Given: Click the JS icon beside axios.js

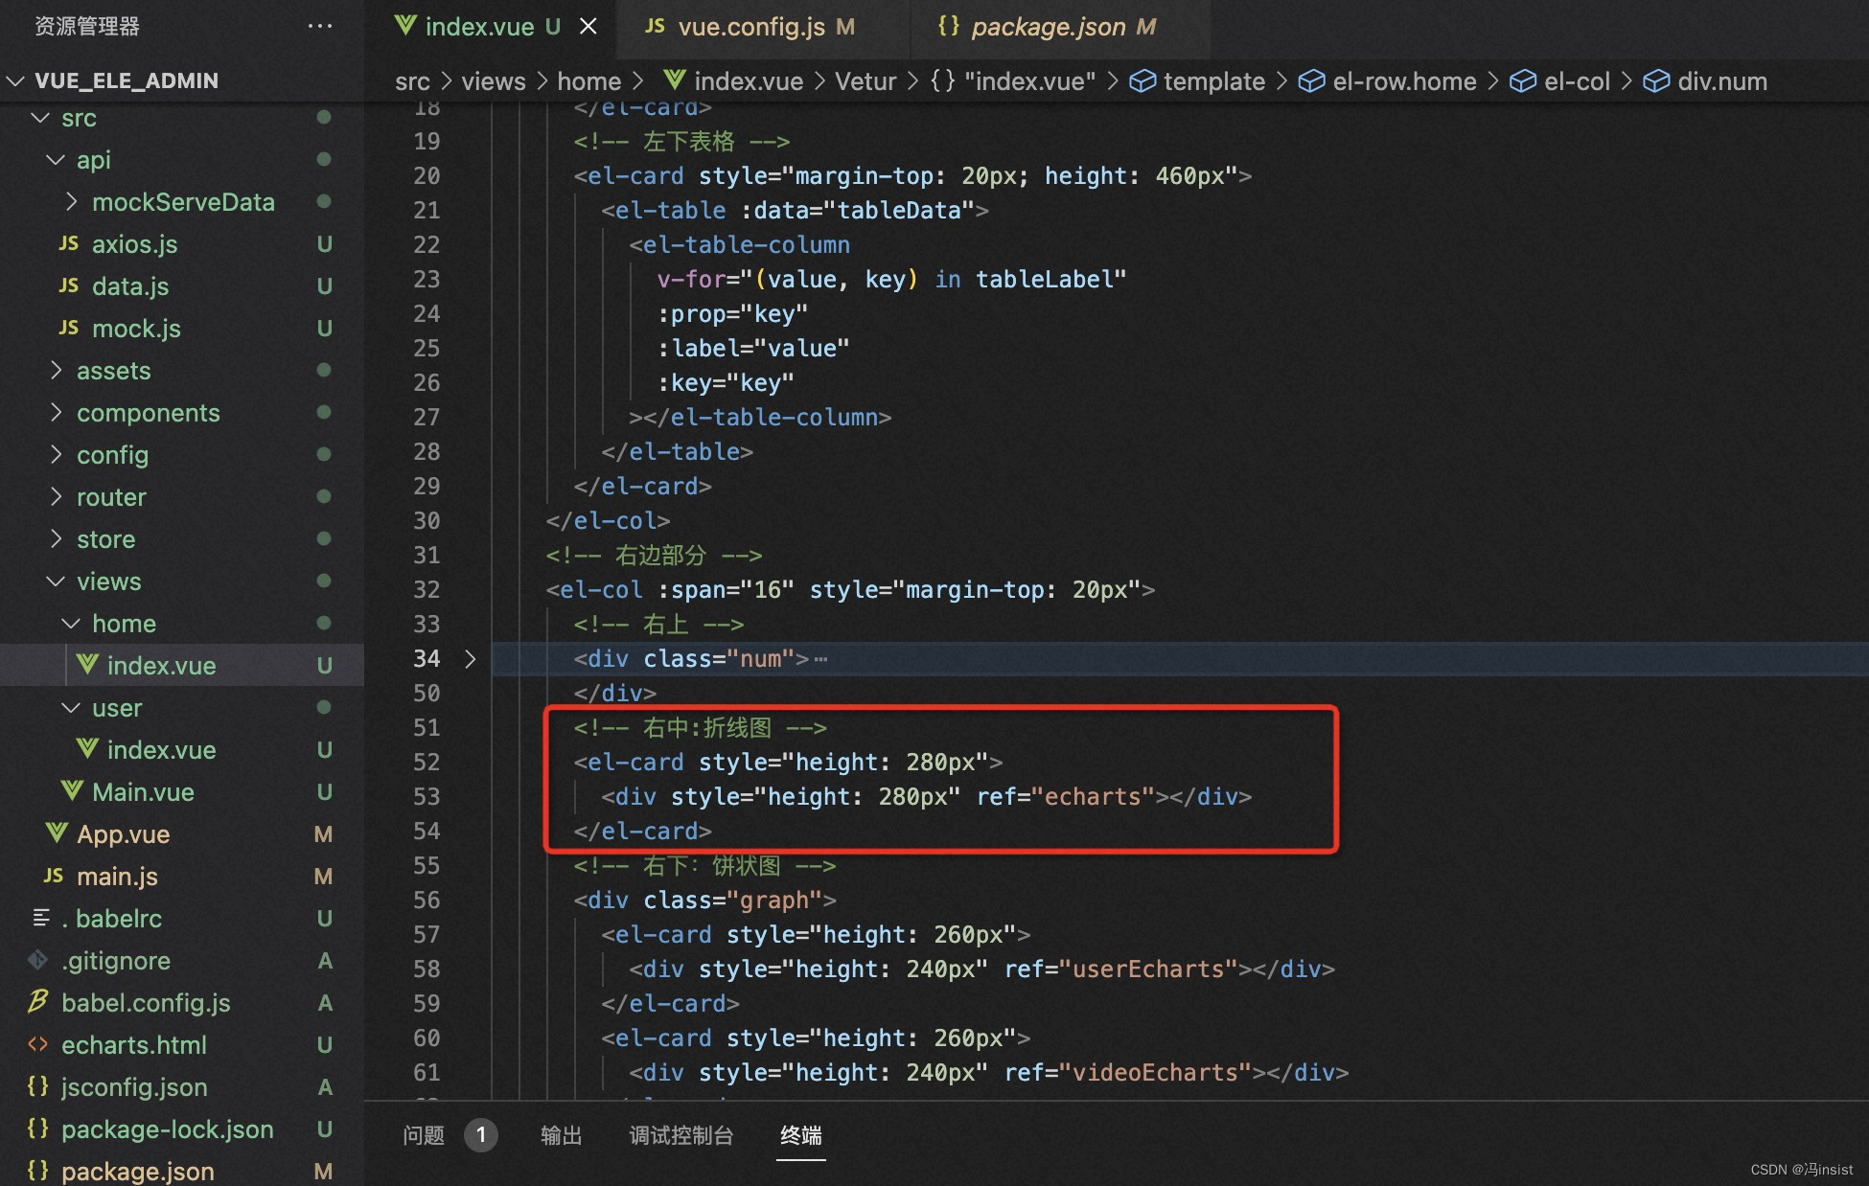Looking at the screenshot, I should 68,243.
